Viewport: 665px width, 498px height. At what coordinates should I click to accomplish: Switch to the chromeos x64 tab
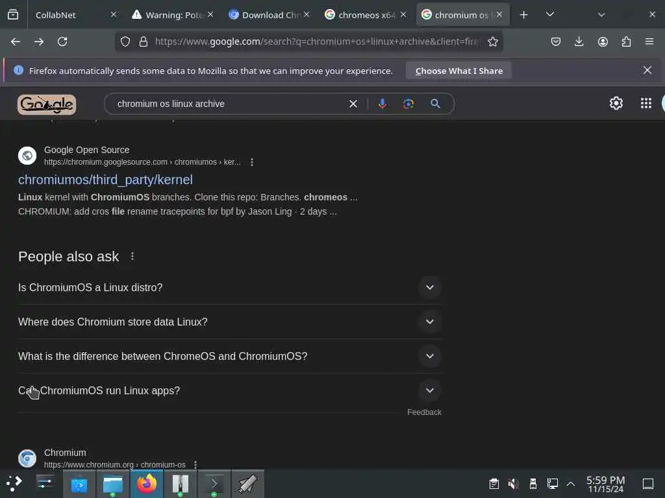pyautogui.click(x=366, y=15)
